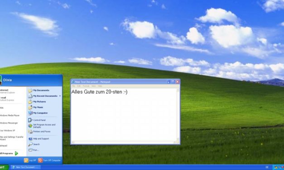This screenshot has width=284, height=170.
Task: Open My Documents from the Start menu
Action: [39, 90]
